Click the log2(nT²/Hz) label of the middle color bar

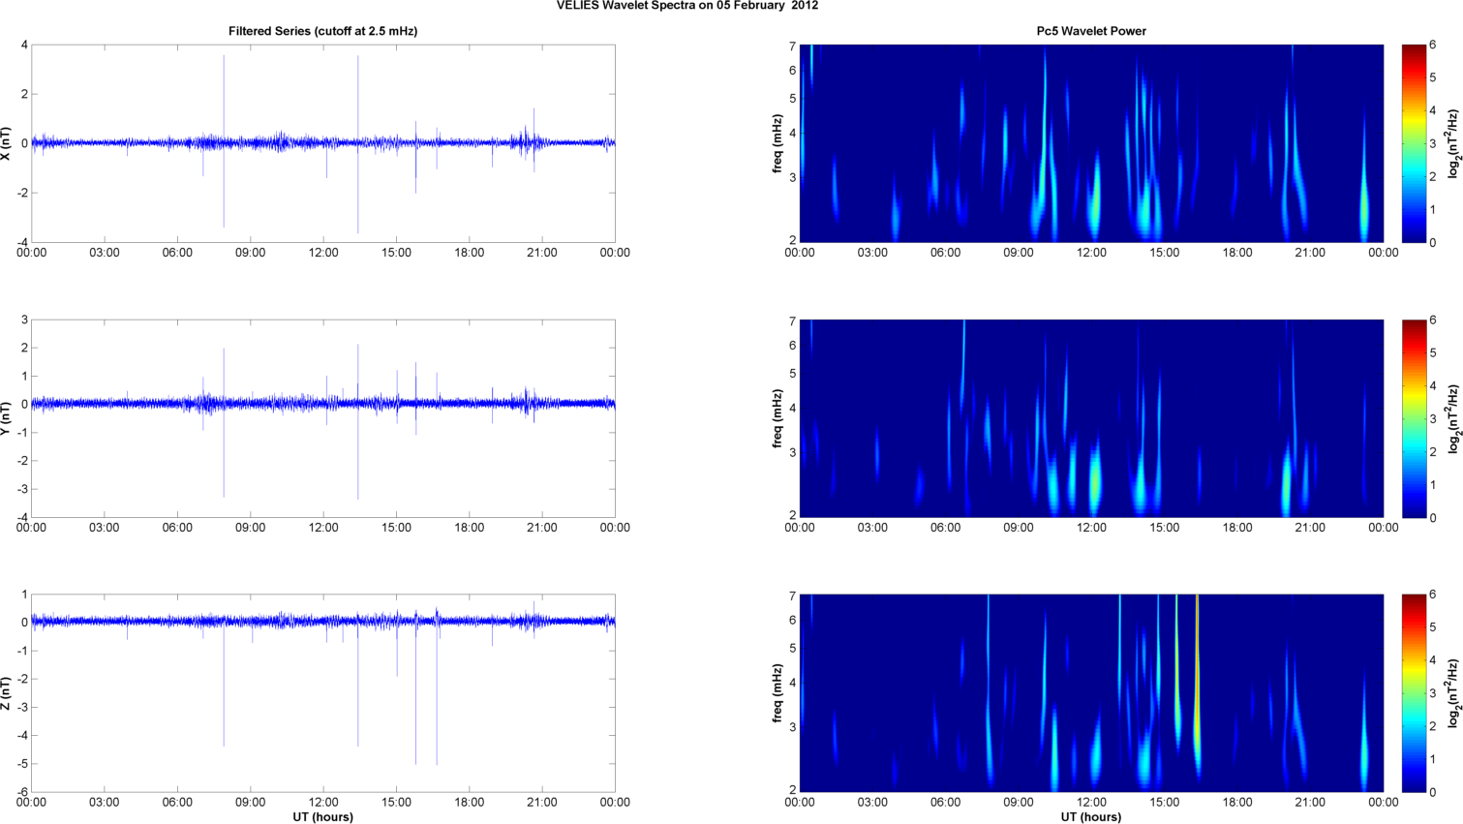click(1453, 418)
